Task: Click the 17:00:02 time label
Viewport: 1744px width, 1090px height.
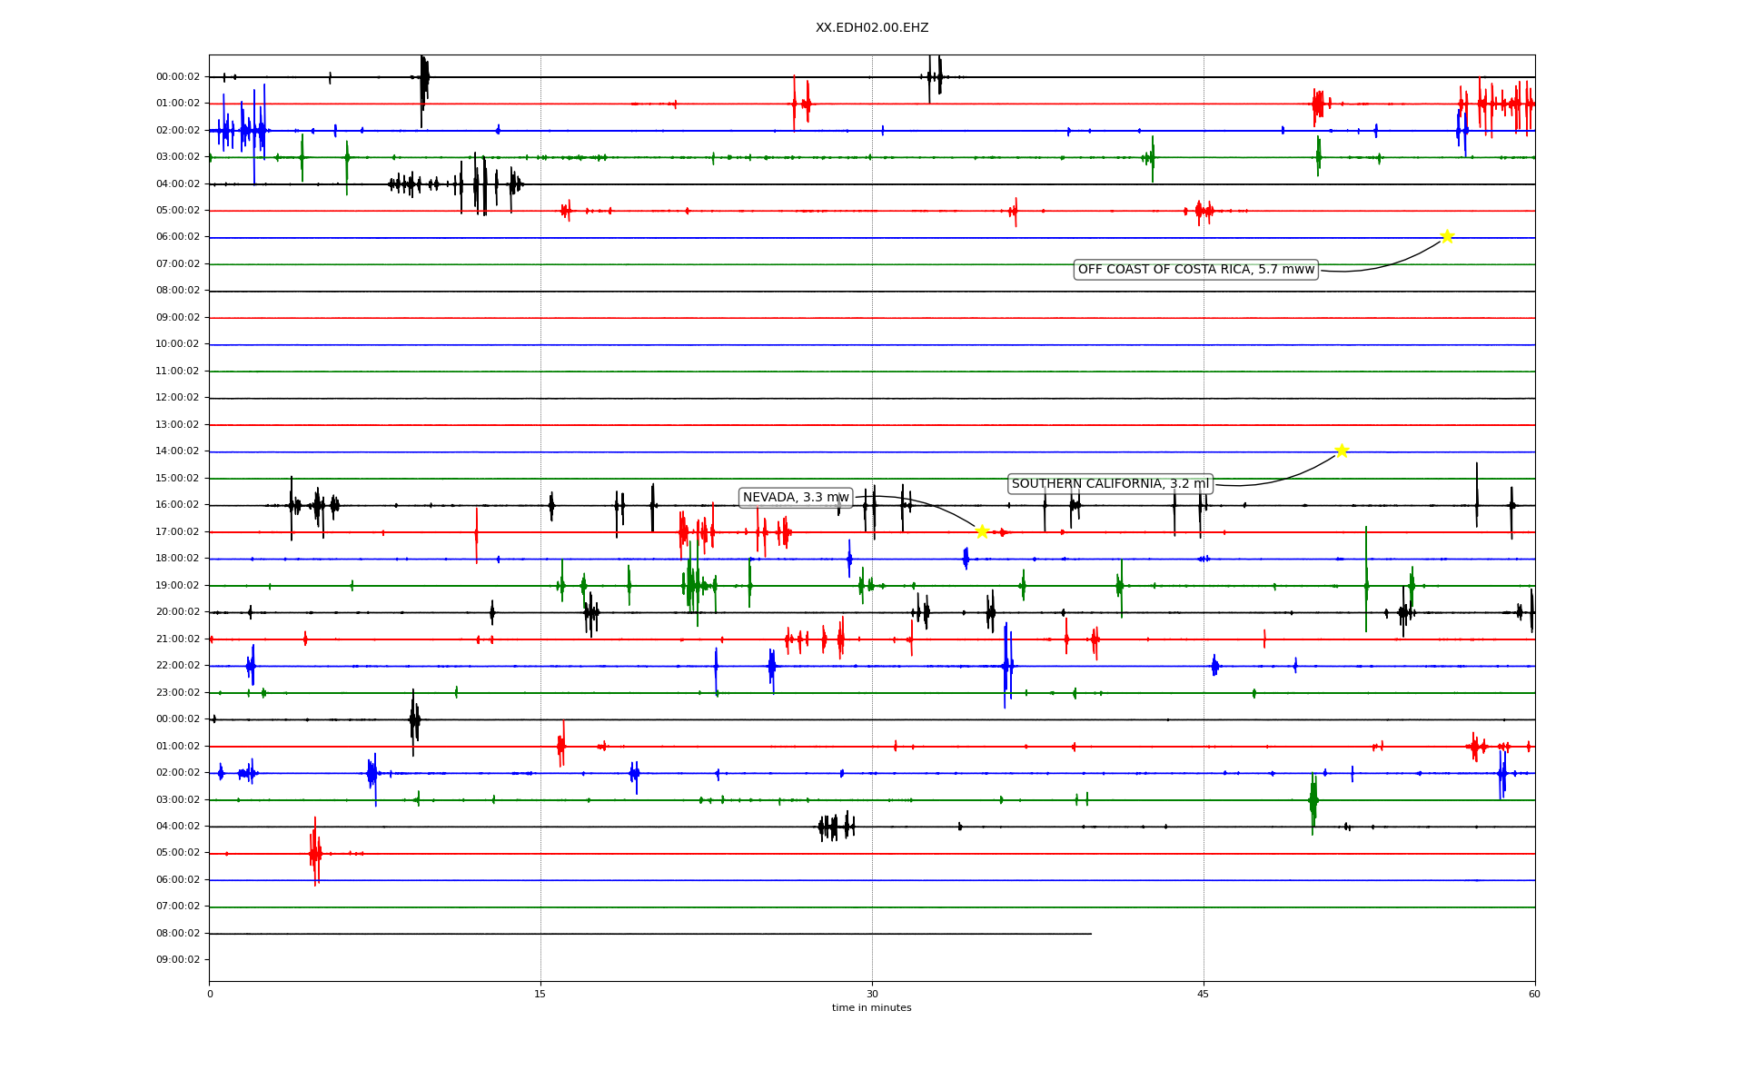Action: coord(178,532)
